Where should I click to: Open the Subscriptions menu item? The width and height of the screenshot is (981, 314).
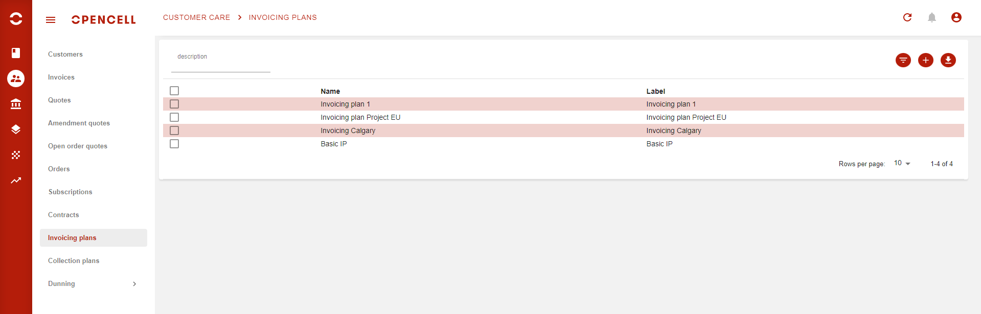pyautogui.click(x=71, y=192)
